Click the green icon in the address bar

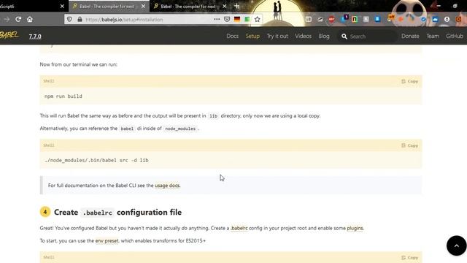click(247, 20)
